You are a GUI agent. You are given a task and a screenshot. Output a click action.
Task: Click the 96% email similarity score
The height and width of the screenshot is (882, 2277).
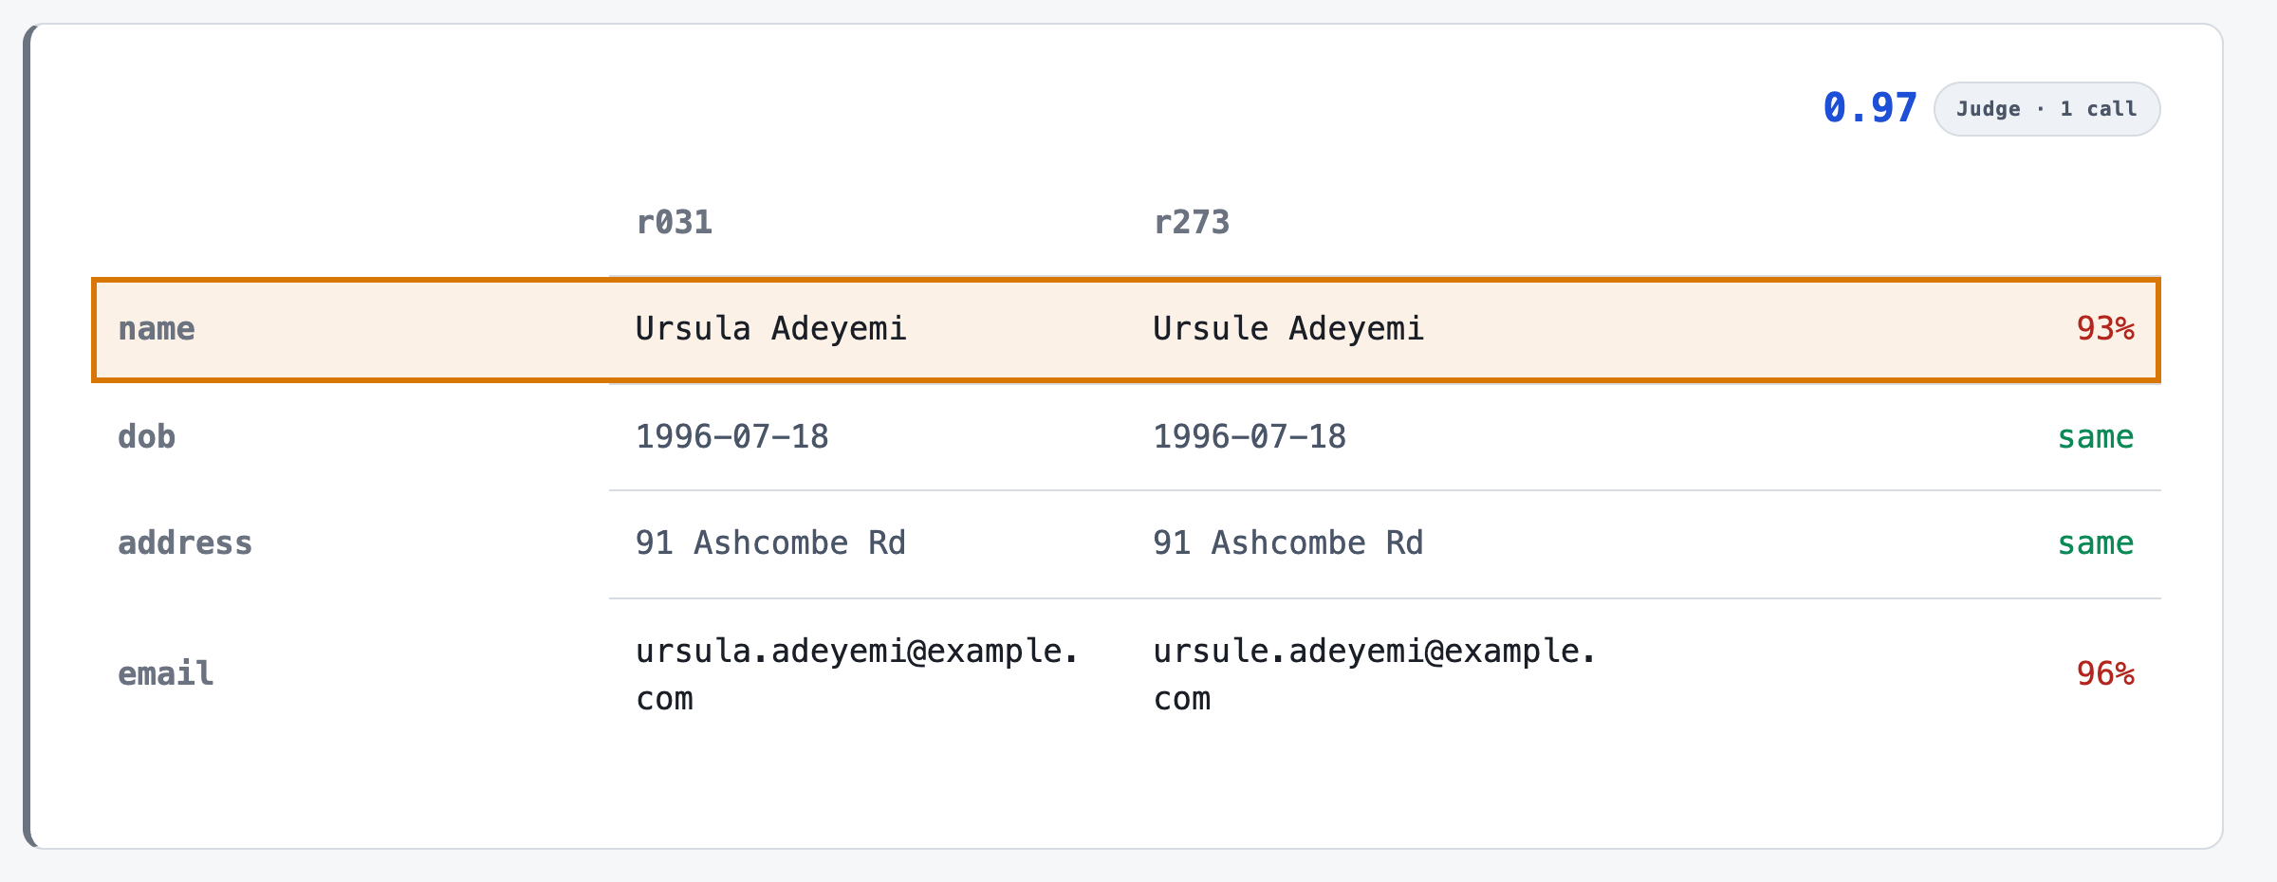click(2105, 674)
